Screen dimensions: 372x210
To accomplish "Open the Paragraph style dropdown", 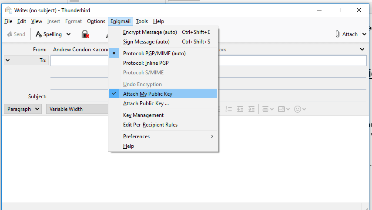I will (23, 109).
